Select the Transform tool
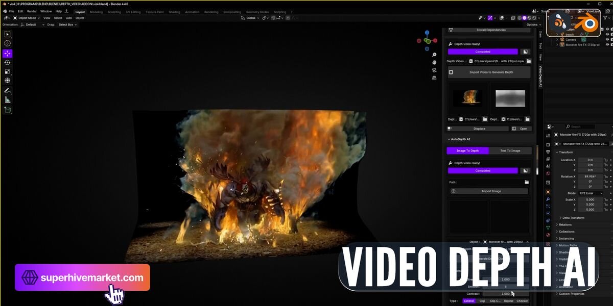Image resolution: width=613 pixels, height=306 pixels. [7, 81]
